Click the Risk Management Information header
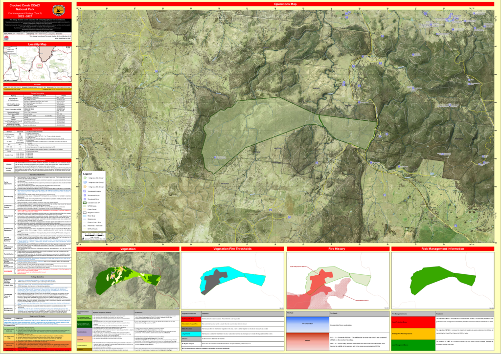Screen dimensions: 501x354 (x=442, y=249)
